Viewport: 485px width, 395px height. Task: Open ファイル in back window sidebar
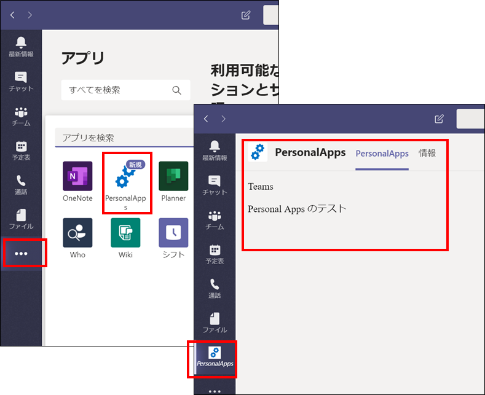pos(21,219)
